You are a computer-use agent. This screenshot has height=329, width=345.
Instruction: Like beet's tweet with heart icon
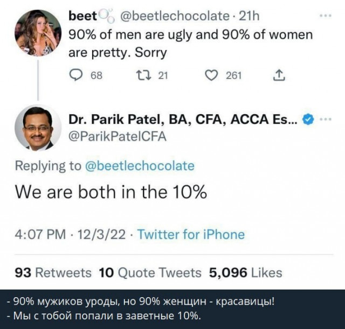point(211,75)
